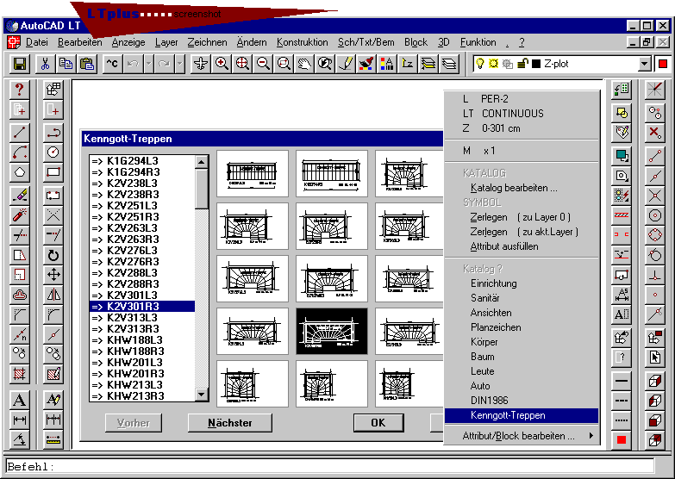Image resolution: width=675 pixels, height=479 pixels.
Task: Click the Save floppy disk icon
Action: point(19,64)
